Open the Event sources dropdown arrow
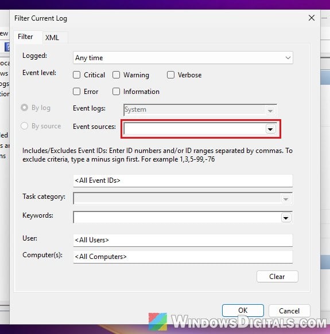Image resolution: width=330 pixels, height=334 pixels. pyautogui.click(x=270, y=129)
